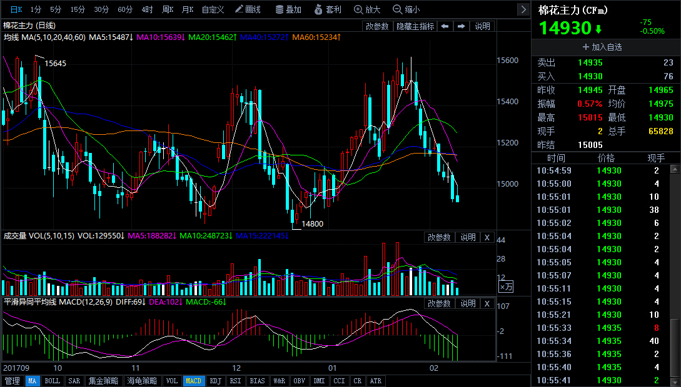Close the volume VOL panel
681x387 pixels.
(x=487, y=237)
